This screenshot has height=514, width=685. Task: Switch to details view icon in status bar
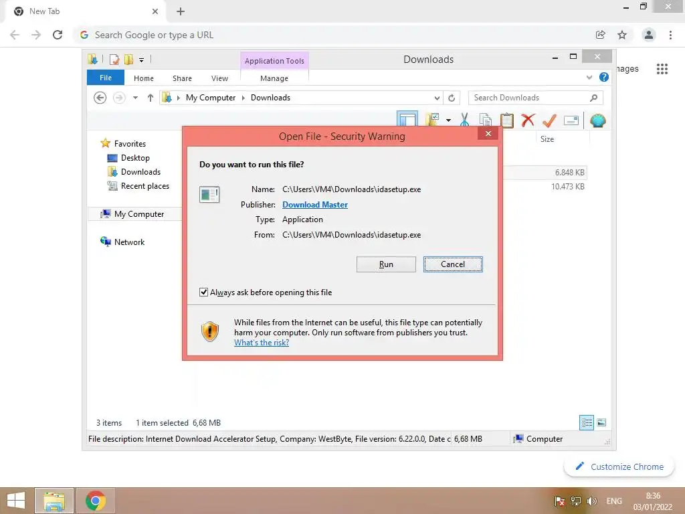click(587, 423)
